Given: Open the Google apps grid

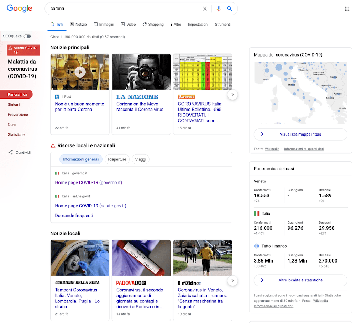Looking at the screenshot, I should (x=347, y=9).
